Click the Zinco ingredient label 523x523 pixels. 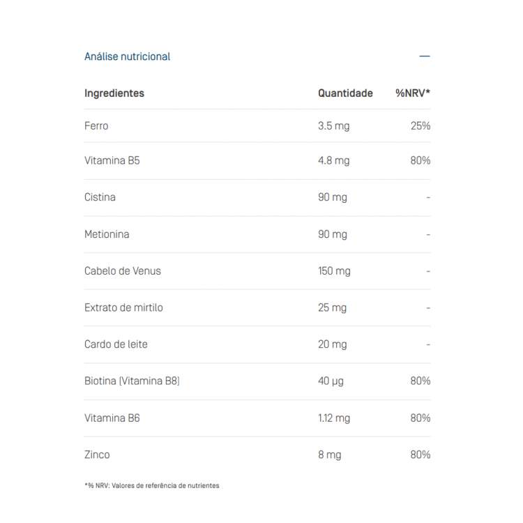click(x=97, y=455)
